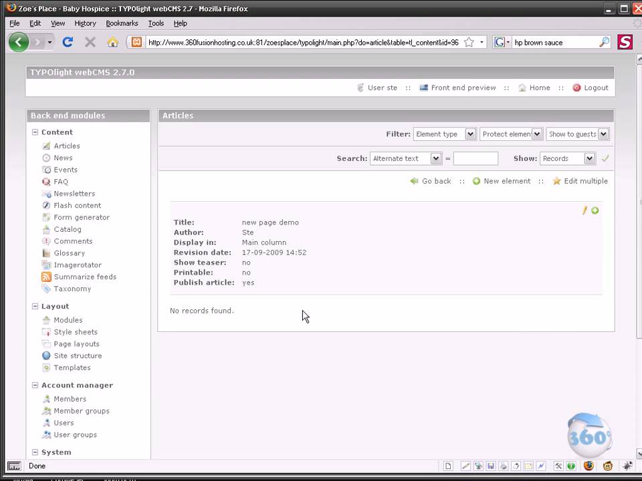Click the red S toolbar icon
Screen dimensions: 642x481
tap(625, 41)
